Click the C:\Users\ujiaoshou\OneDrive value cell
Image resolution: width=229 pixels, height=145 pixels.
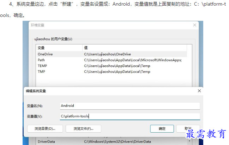click(108, 54)
